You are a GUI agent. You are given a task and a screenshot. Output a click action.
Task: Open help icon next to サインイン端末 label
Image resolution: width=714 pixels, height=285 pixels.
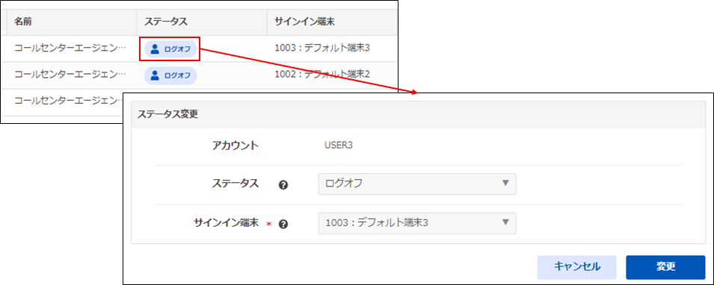pyautogui.click(x=283, y=224)
